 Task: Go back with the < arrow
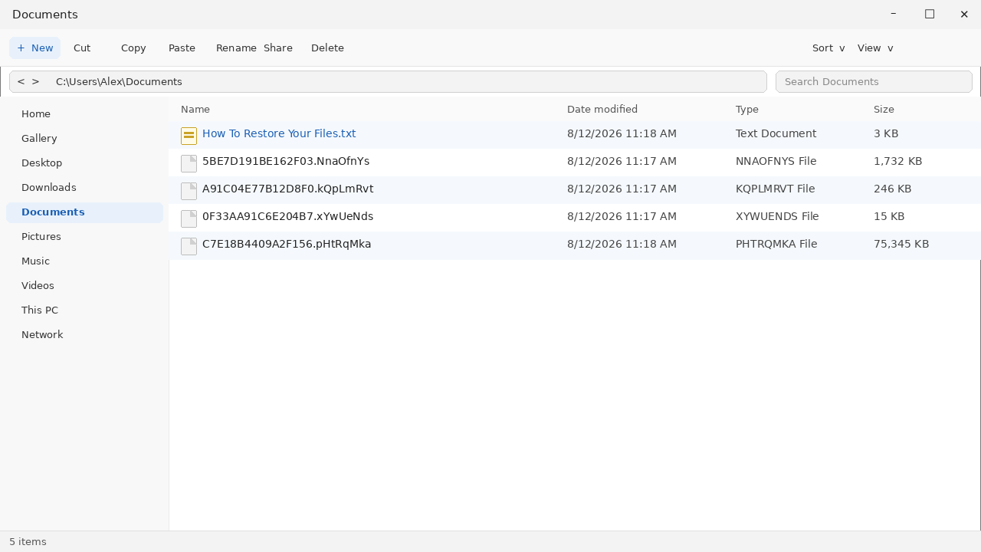point(21,81)
